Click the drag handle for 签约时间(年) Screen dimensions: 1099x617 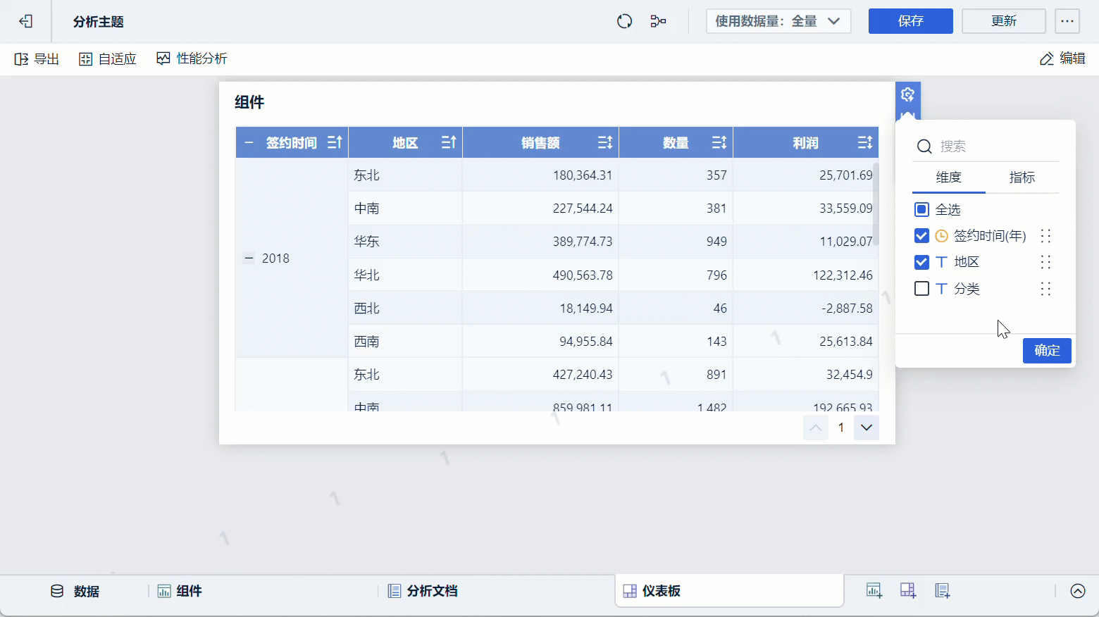tap(1045, 236)
